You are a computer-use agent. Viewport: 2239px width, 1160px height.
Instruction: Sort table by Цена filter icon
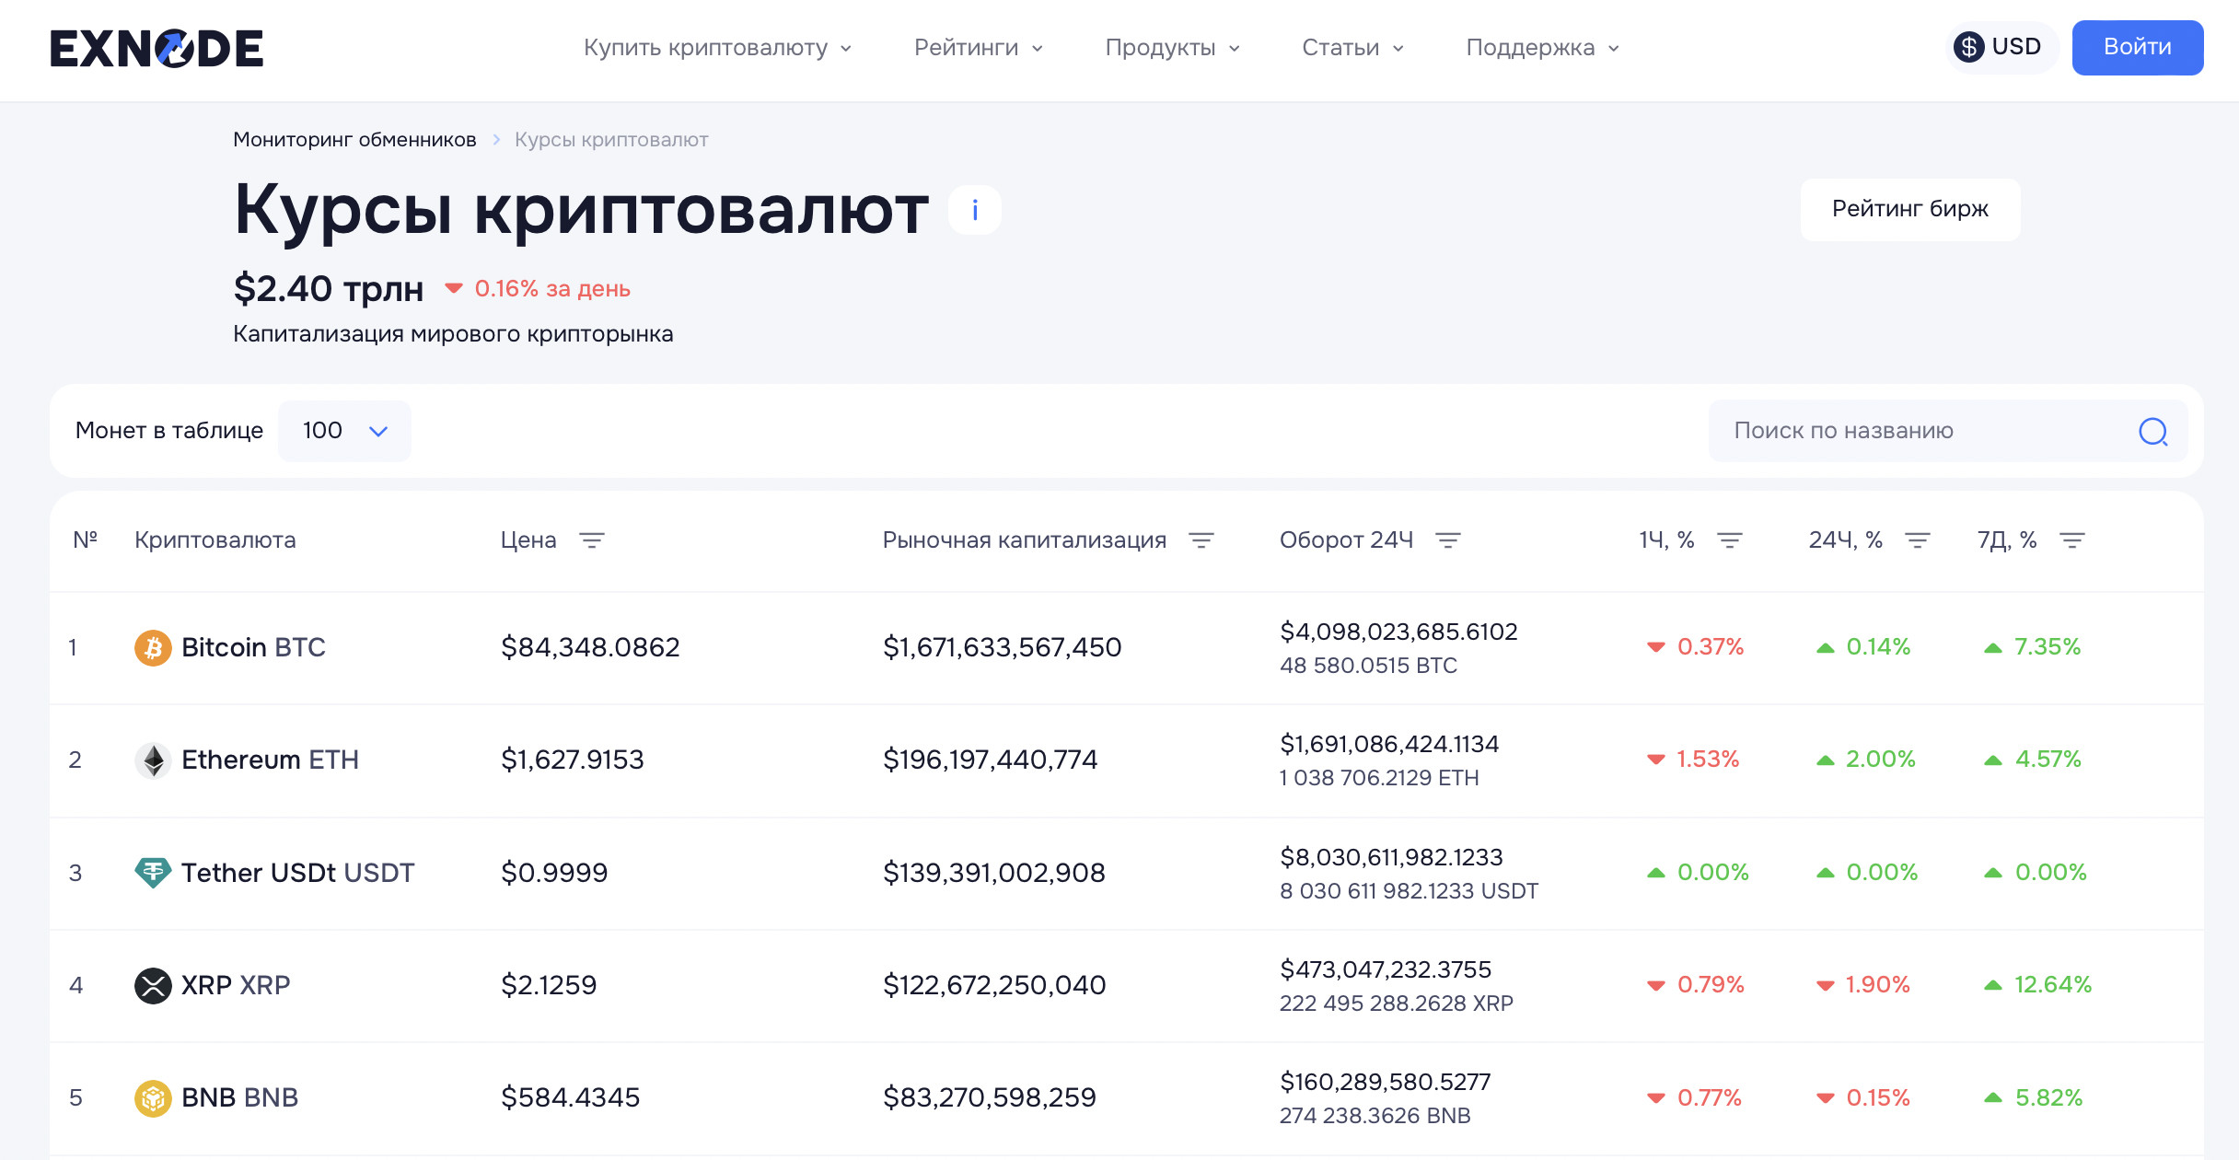(x=591, y=540)
